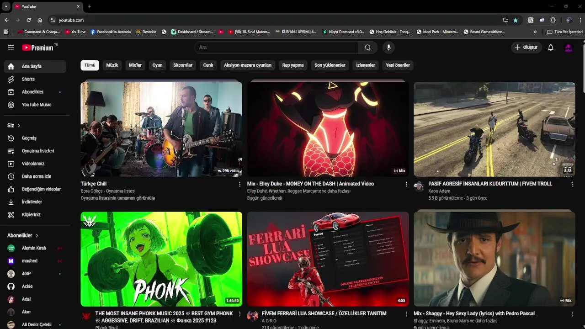Click the Oluştur create button
585x329 pixels.
pos(526,48)
